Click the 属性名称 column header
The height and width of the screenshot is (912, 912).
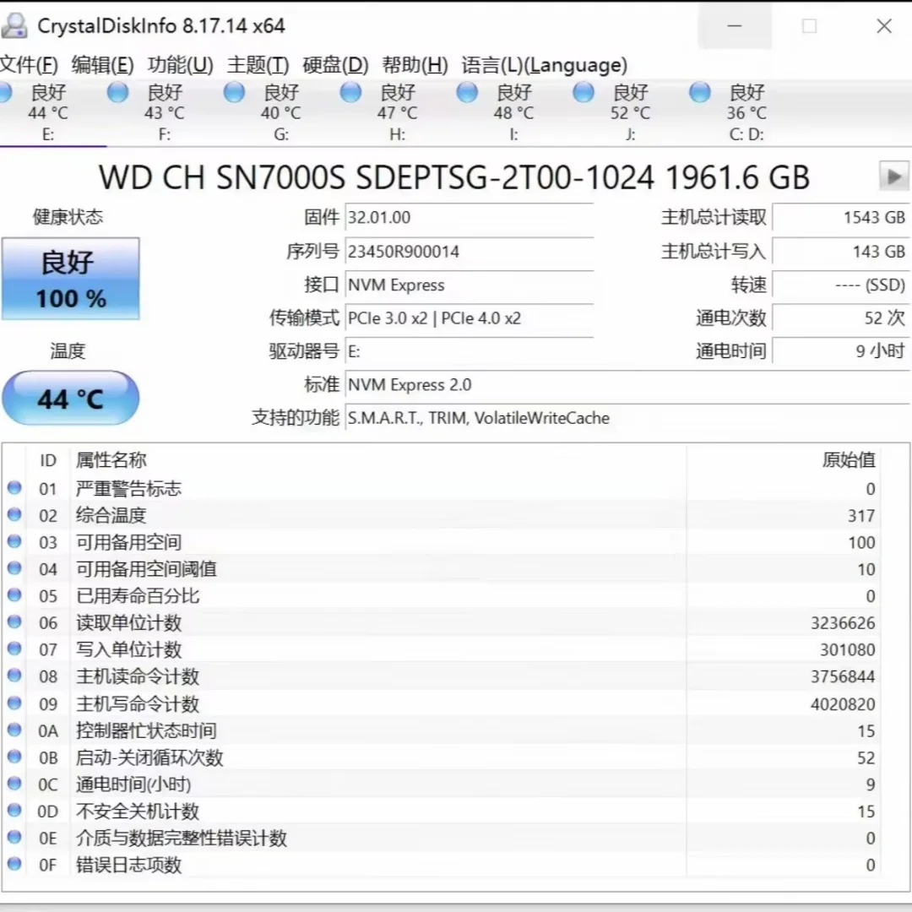pyautogui.click(x=111, y=460)
